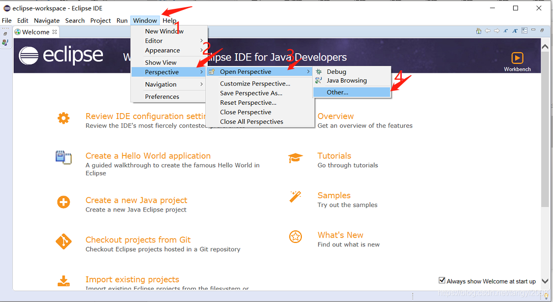Open the Search menu
The width and height of the screenshot is (553, 302).
[x=75, y=21]
